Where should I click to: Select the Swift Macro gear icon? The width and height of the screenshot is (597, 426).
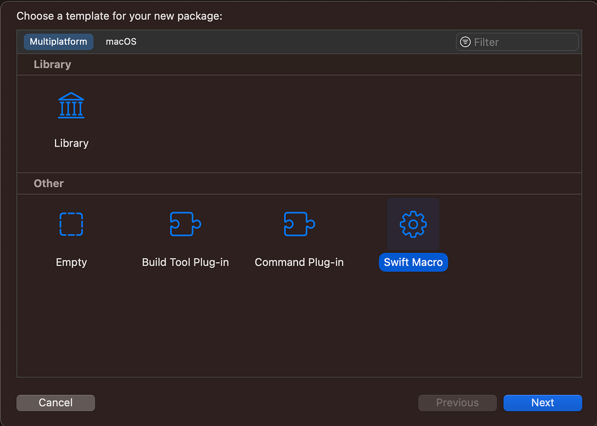[413, 224]
